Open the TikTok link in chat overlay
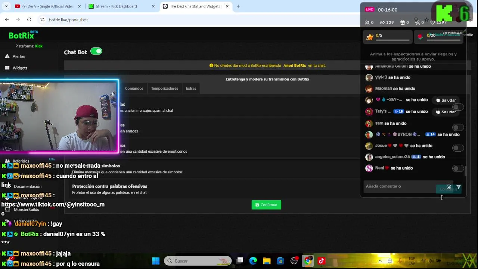This screenshot has width=478, height=269. 53,204
